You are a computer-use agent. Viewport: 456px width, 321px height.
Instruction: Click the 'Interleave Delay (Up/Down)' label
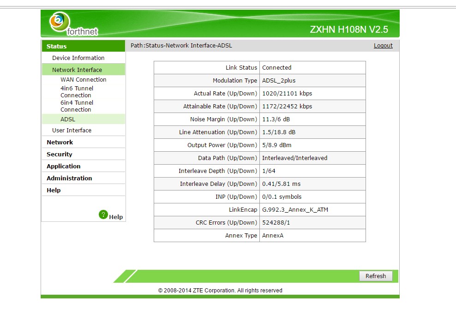point(218,184)
